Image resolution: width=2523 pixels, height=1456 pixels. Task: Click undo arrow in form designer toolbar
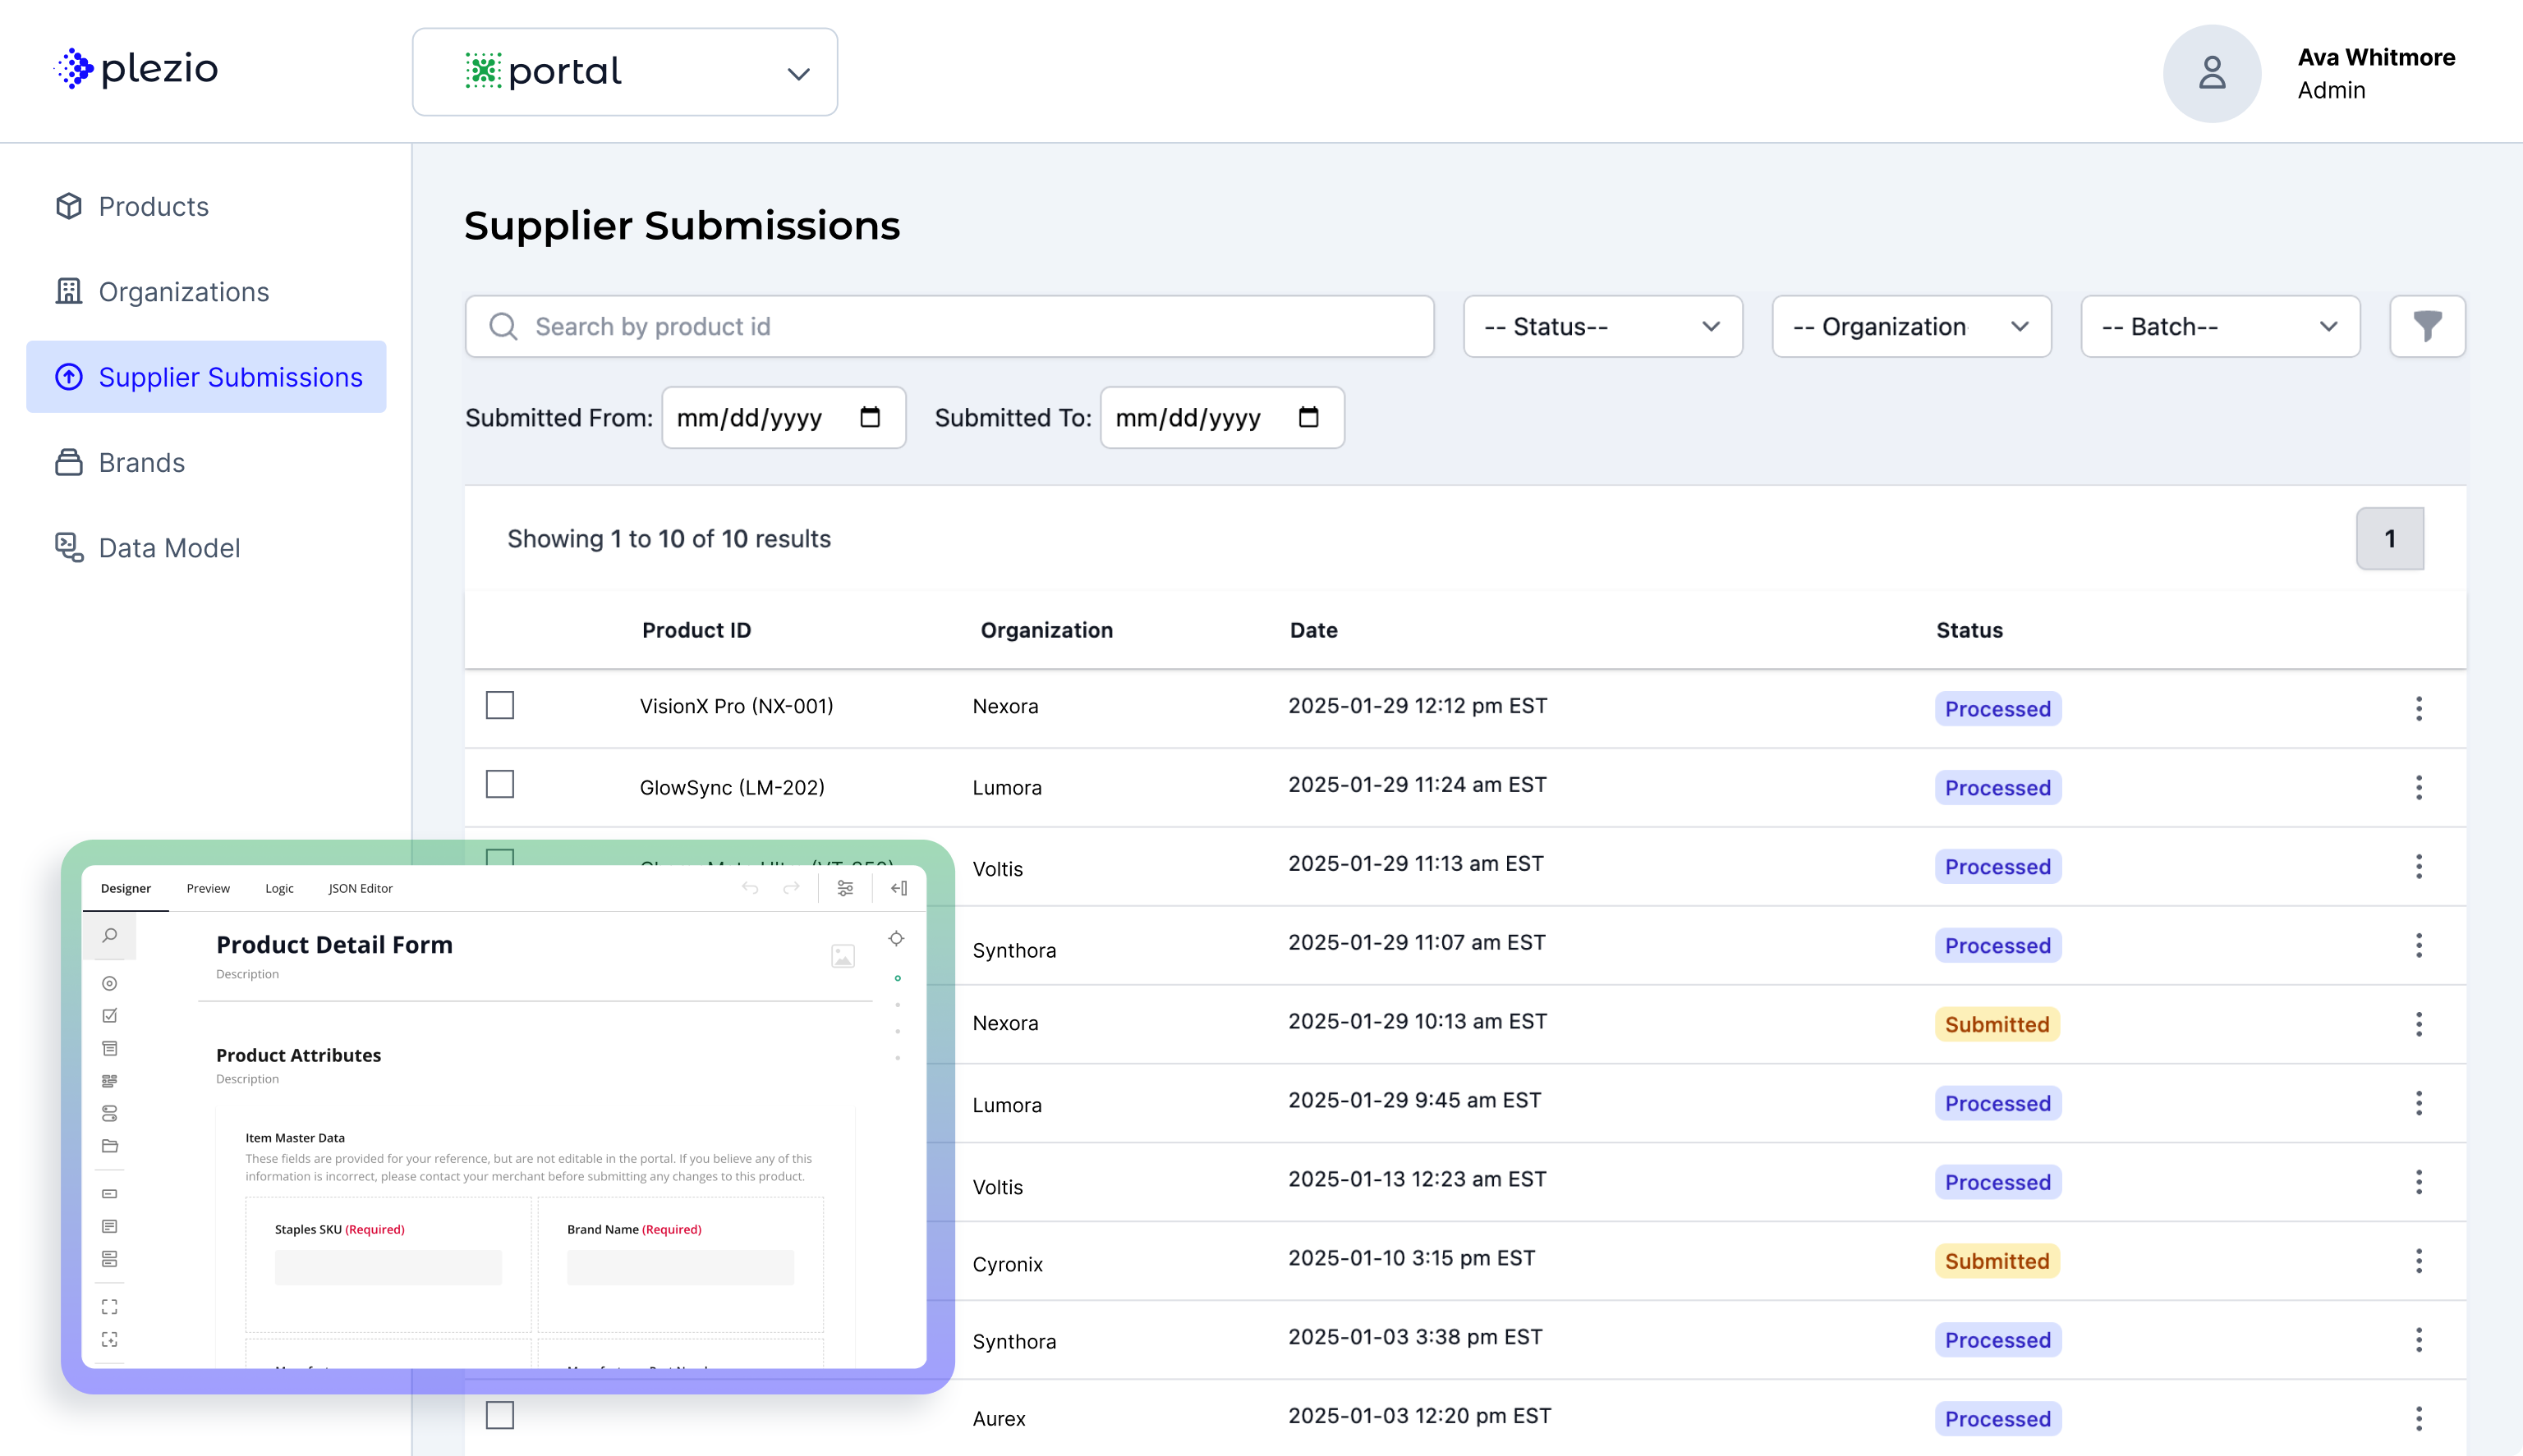(751, 888)
